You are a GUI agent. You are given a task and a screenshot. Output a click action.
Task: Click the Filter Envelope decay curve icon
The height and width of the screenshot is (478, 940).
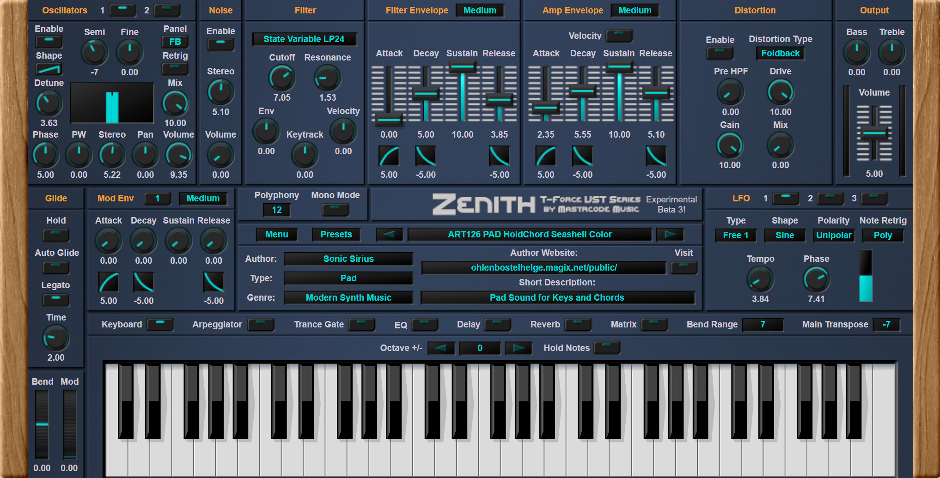click(426, 156)
